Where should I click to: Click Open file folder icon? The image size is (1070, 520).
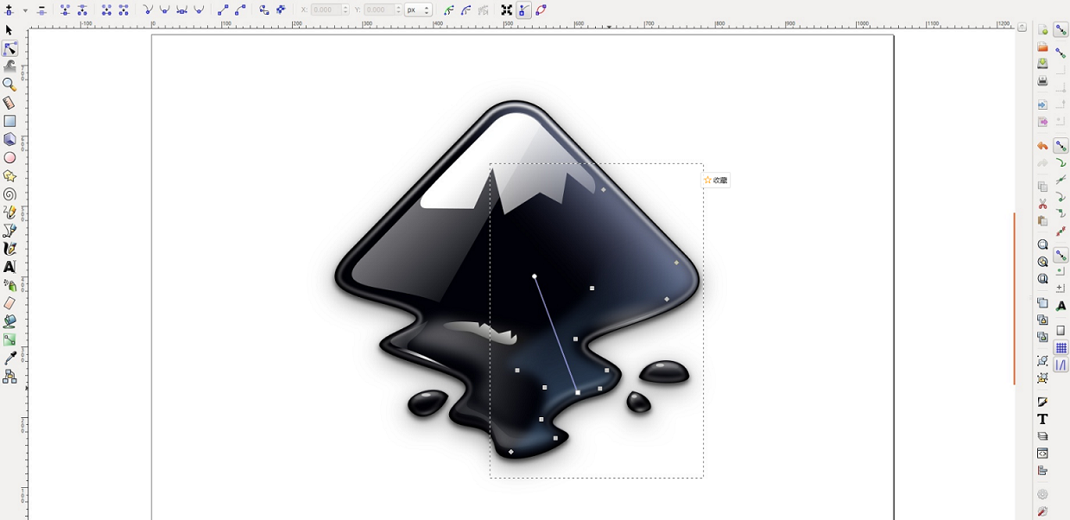click(x=1042, y=47)
